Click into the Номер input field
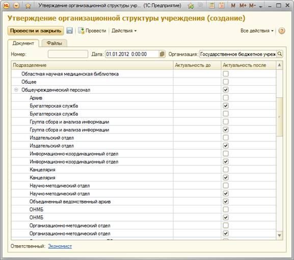The height and width of the screenshot is (260, 294). (x=68, y=54)
